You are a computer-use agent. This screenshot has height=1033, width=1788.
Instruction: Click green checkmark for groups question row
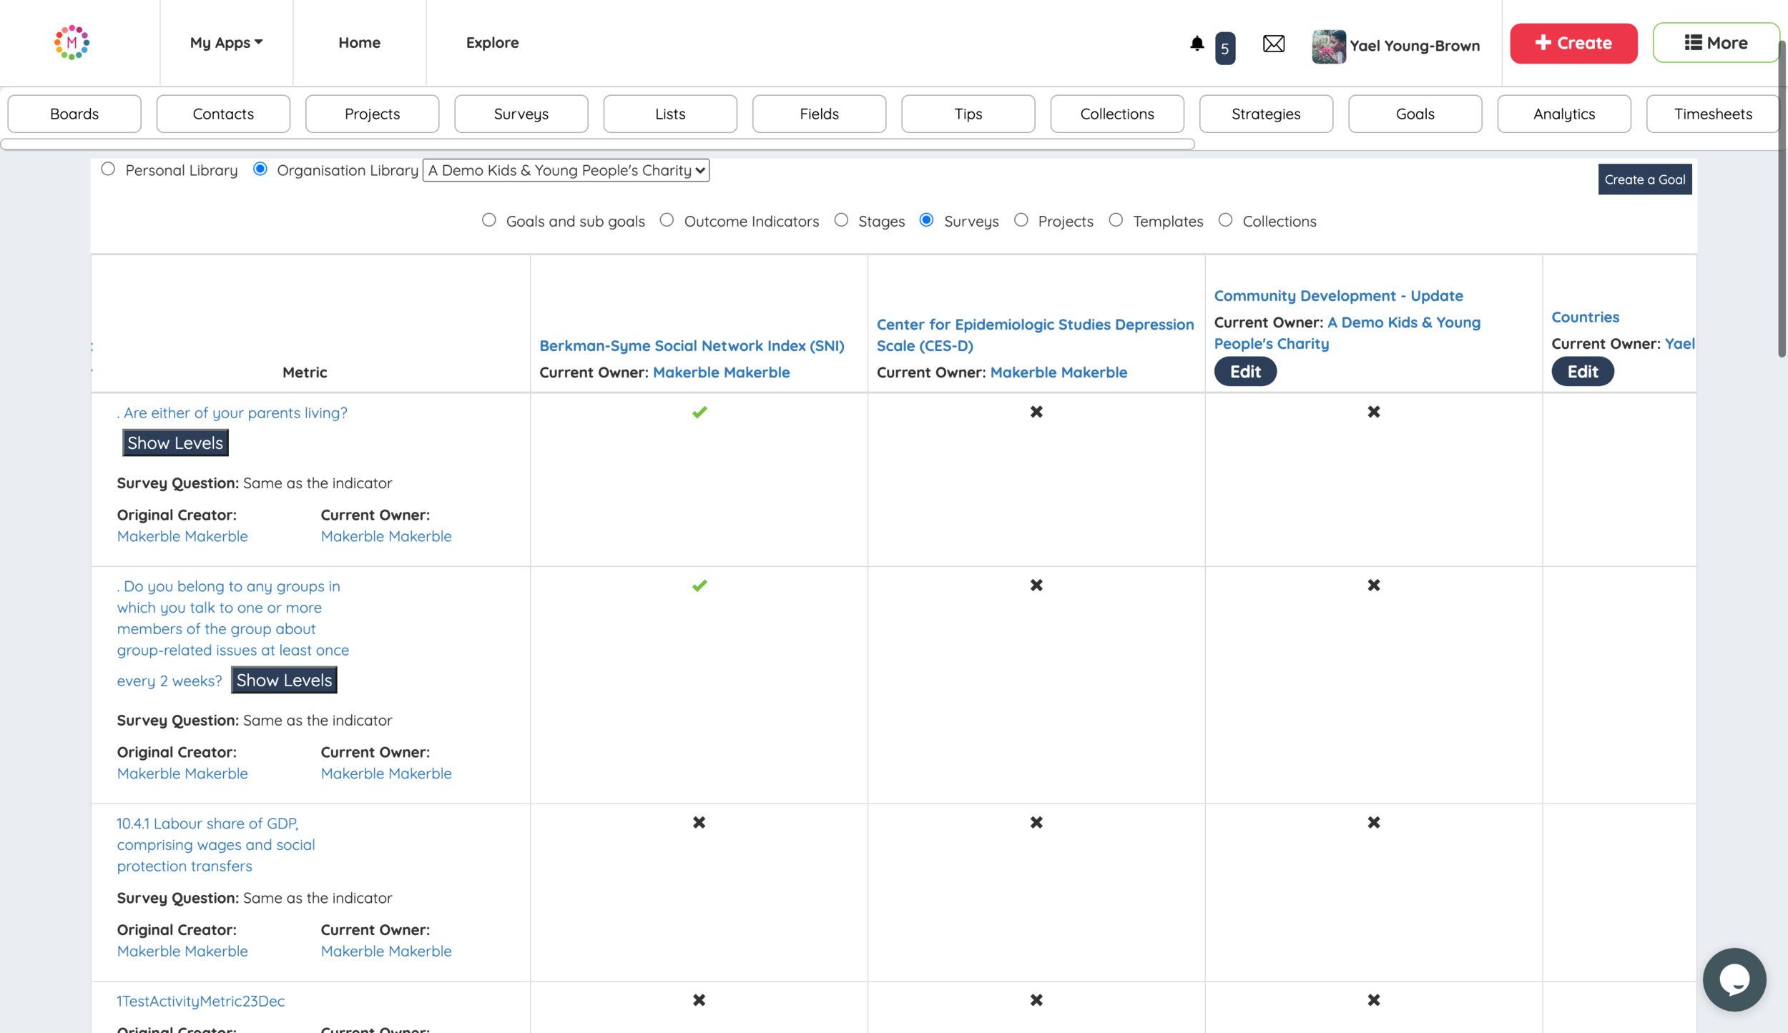pyautogui.click(x=699, y=585)
